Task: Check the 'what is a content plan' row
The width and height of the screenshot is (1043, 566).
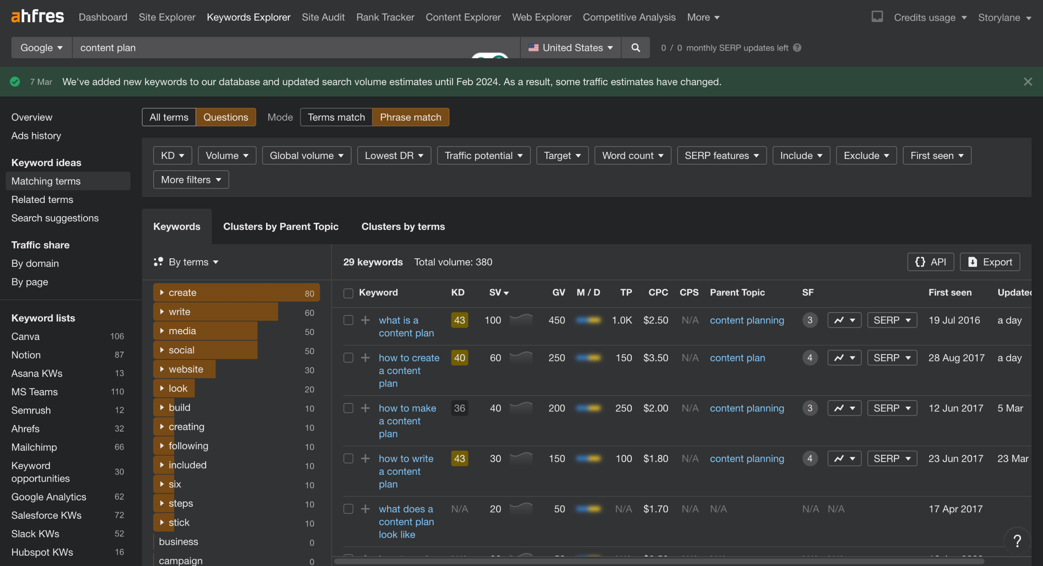Action: [x=348, y=320]
